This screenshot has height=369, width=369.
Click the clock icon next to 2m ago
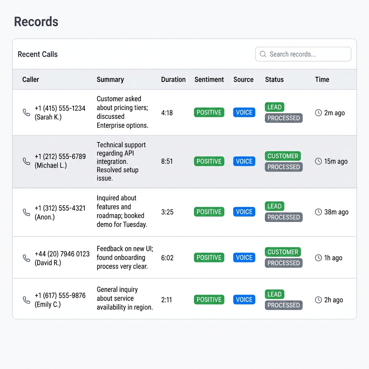coord(319,112)
